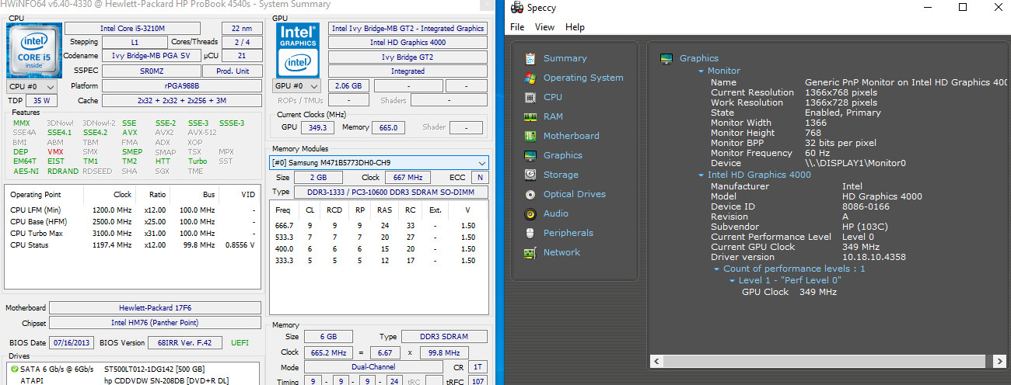Viewport: 1011px width, 385px height.
Task: Click the Driver version 10.18.10.4358 value
Action: pos(873,257)
